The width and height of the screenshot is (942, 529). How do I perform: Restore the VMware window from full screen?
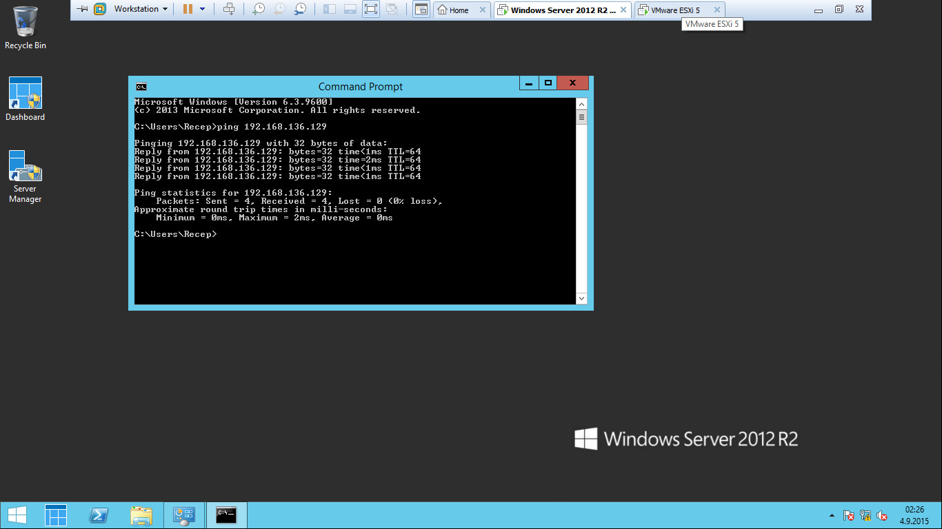coord(839,10)
